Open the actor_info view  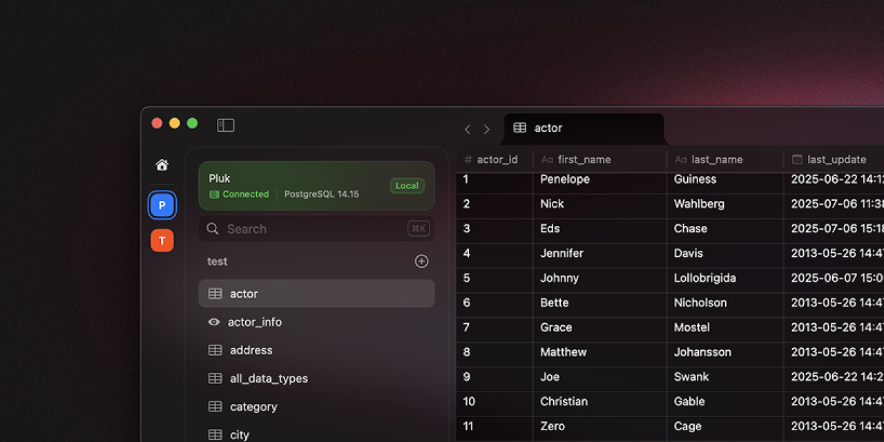316,322
